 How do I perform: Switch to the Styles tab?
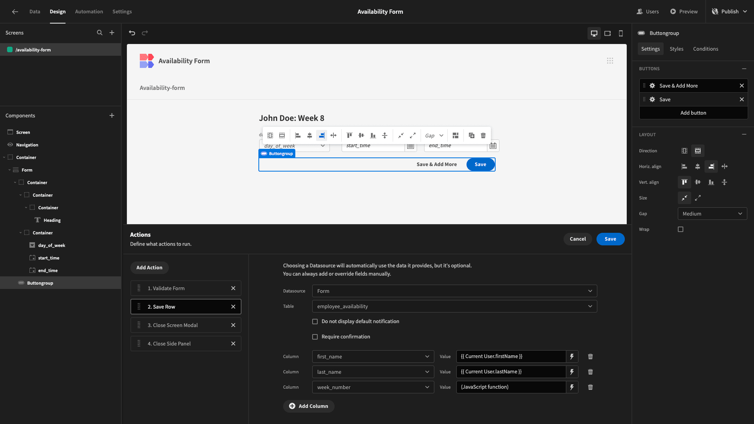coord(676,49)
